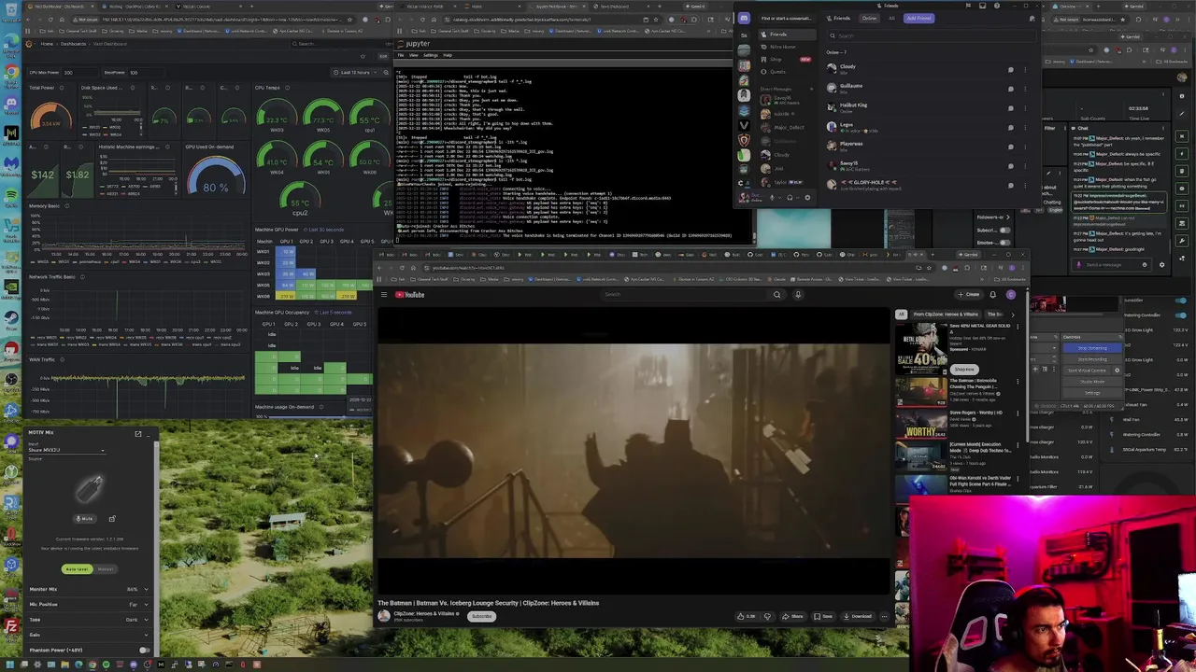Expand Followers-only chat options
1196x672 pixels.
pyautogui.click(x=1007, y=217)
